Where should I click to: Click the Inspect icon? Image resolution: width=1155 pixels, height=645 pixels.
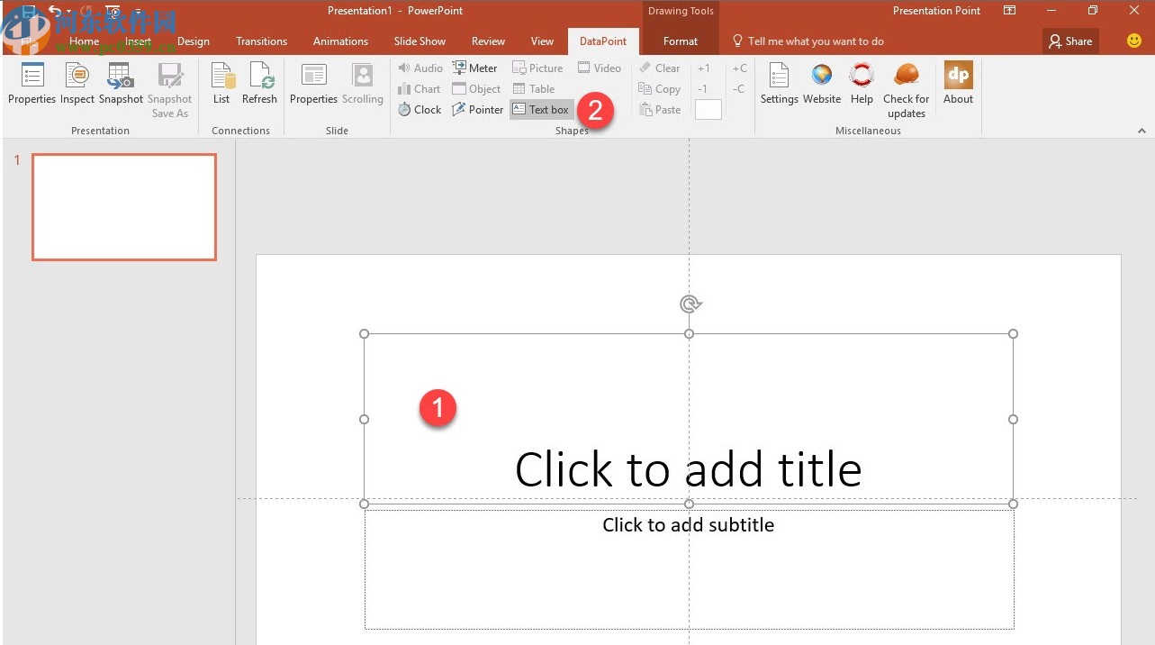[x=77, y=84]
